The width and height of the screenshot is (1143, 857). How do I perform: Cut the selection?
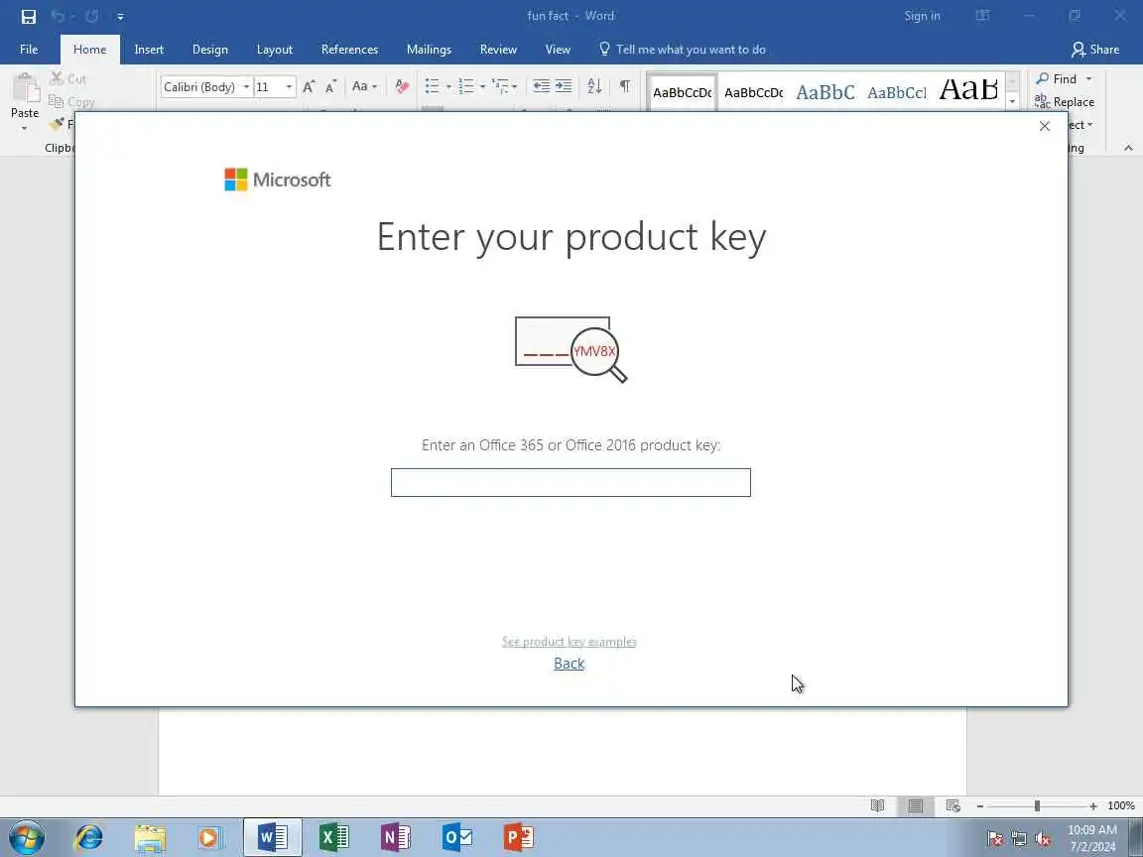67,78
